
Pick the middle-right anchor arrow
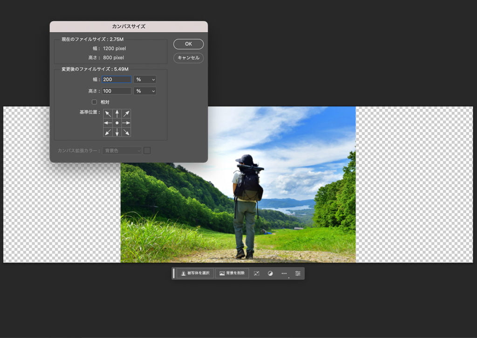(126, 123)
